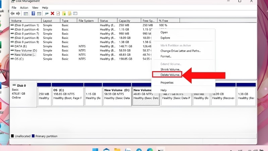Click the OS (C:) volume name in list

tap(19, 59)
